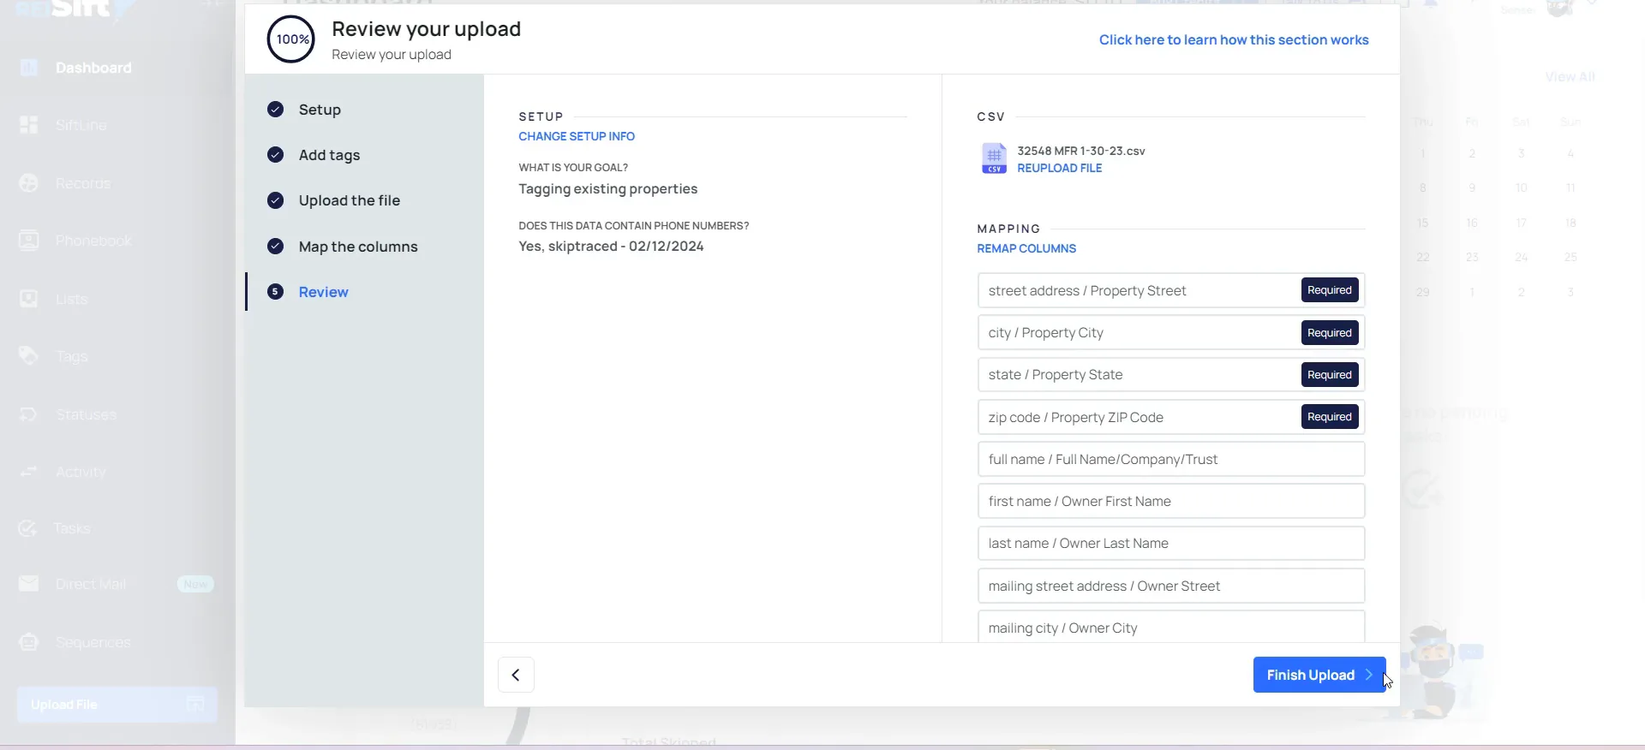This screenshot has width=1645, height=750.
Task: Click the mailing city / Owner City mapping
Action: [x=1171, y=627]
